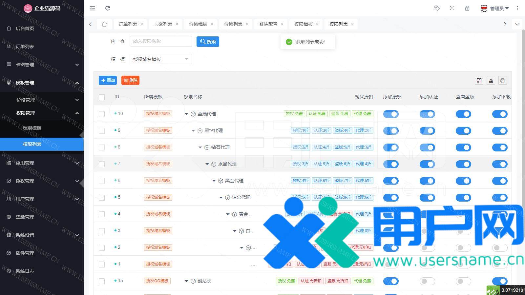
Task: Collapse the 至臻代理 tree node
Action: 186,114
